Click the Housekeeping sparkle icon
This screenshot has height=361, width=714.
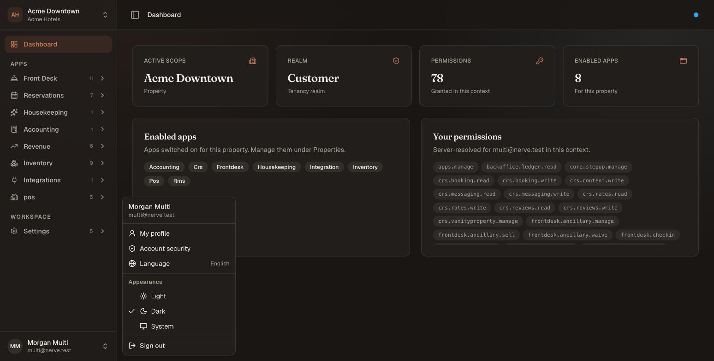point(14,112)
